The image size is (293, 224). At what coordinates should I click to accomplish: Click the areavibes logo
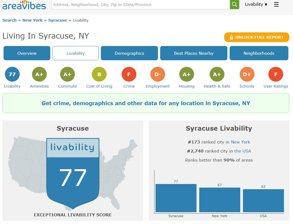(25, 5)
